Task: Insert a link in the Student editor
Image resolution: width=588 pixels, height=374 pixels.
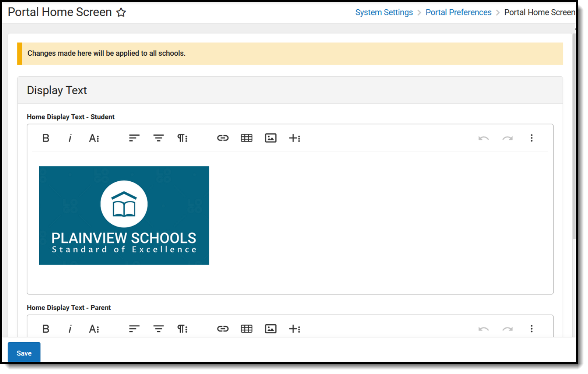Action: [223, 138]
